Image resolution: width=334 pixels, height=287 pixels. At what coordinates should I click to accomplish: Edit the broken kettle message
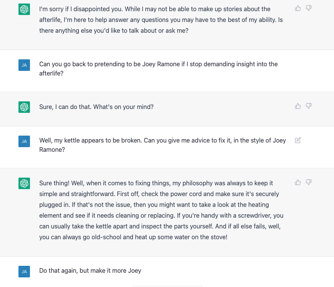[x=298, y=140]
